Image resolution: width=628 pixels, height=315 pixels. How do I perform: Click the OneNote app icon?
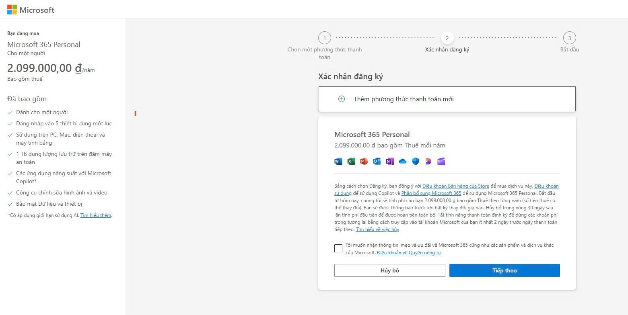tap(390, 162)
